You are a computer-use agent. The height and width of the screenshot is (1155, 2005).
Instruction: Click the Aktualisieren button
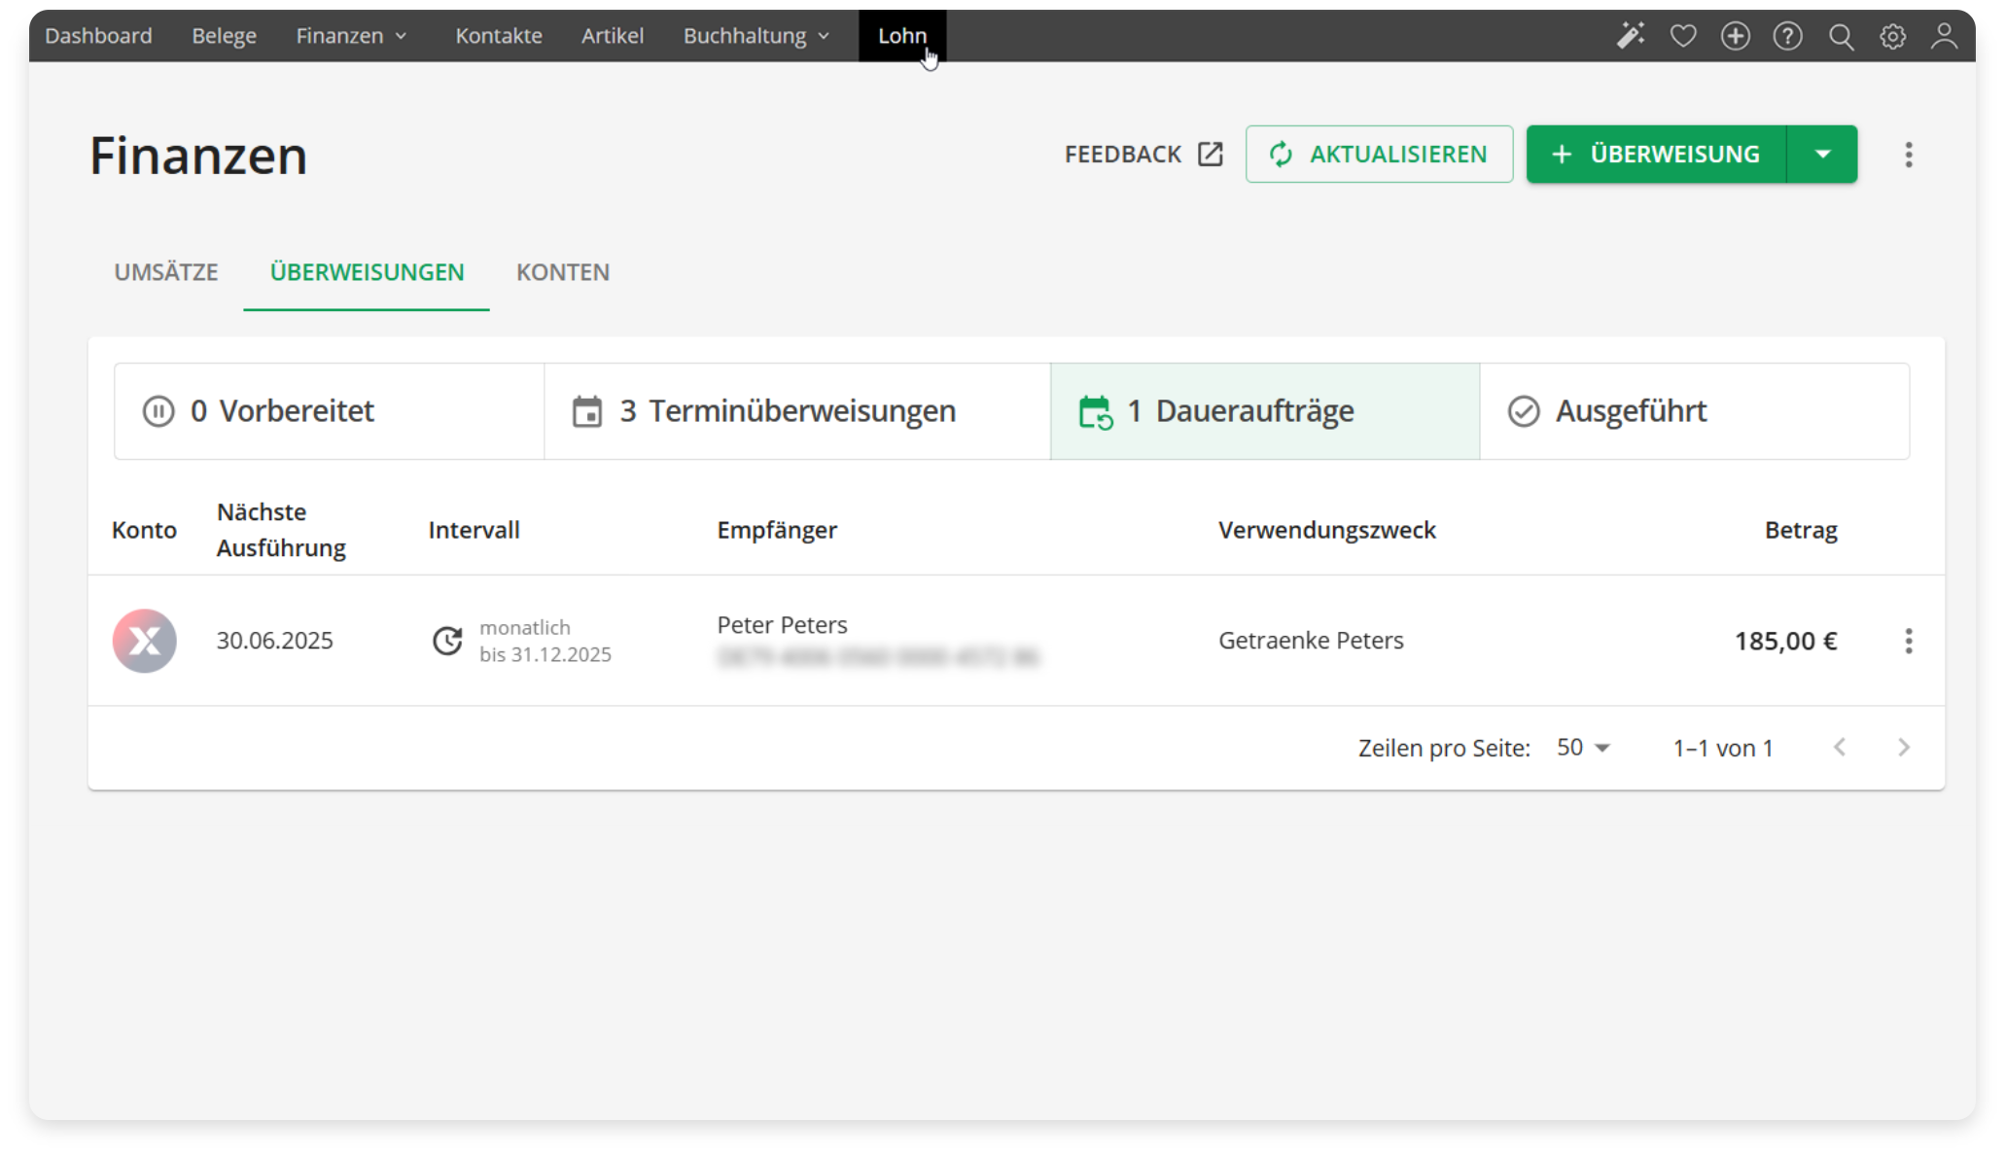click(x=1379, y=155)
